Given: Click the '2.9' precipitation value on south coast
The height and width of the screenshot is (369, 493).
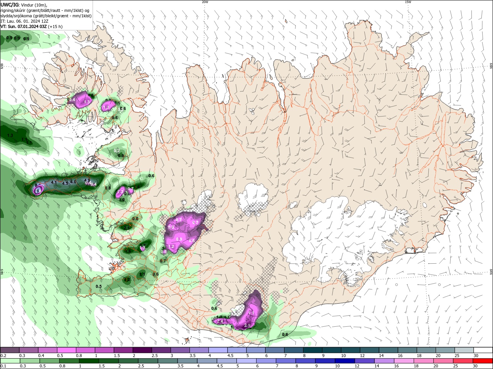Looking at the screenshot, I should (x=247, y=325).
